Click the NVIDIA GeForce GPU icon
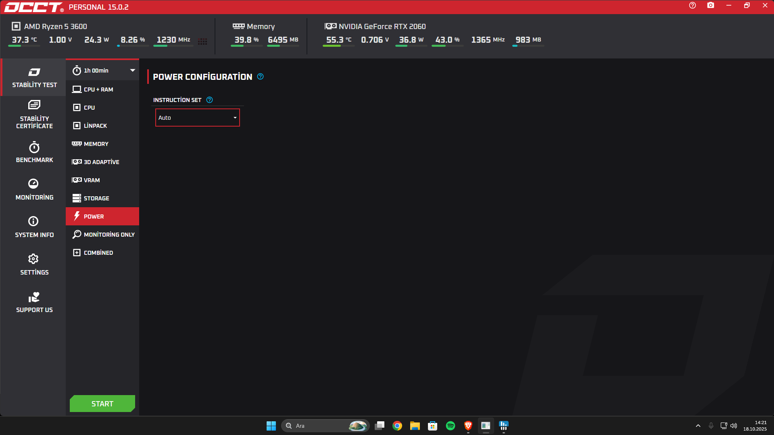This screenshot has height=435, width=774. tap(331, 26)
